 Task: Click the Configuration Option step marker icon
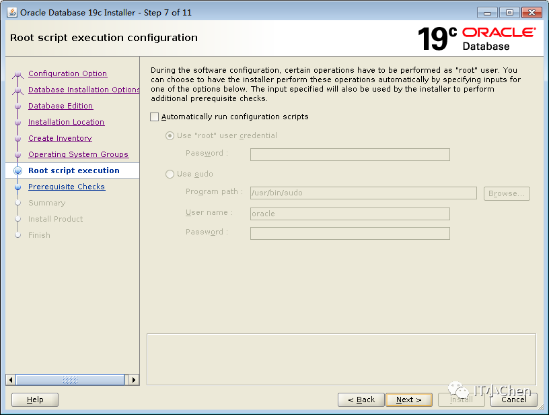click(x=18, y=74)
